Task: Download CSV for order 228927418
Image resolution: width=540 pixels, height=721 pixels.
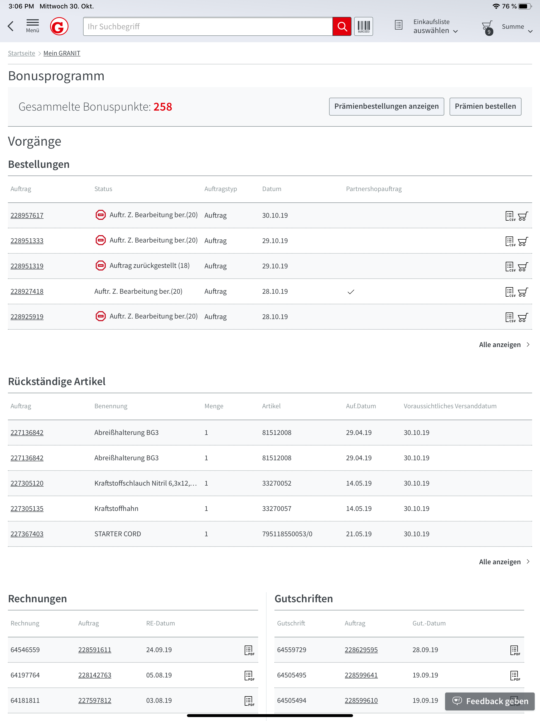Action: tap(510, 292)
